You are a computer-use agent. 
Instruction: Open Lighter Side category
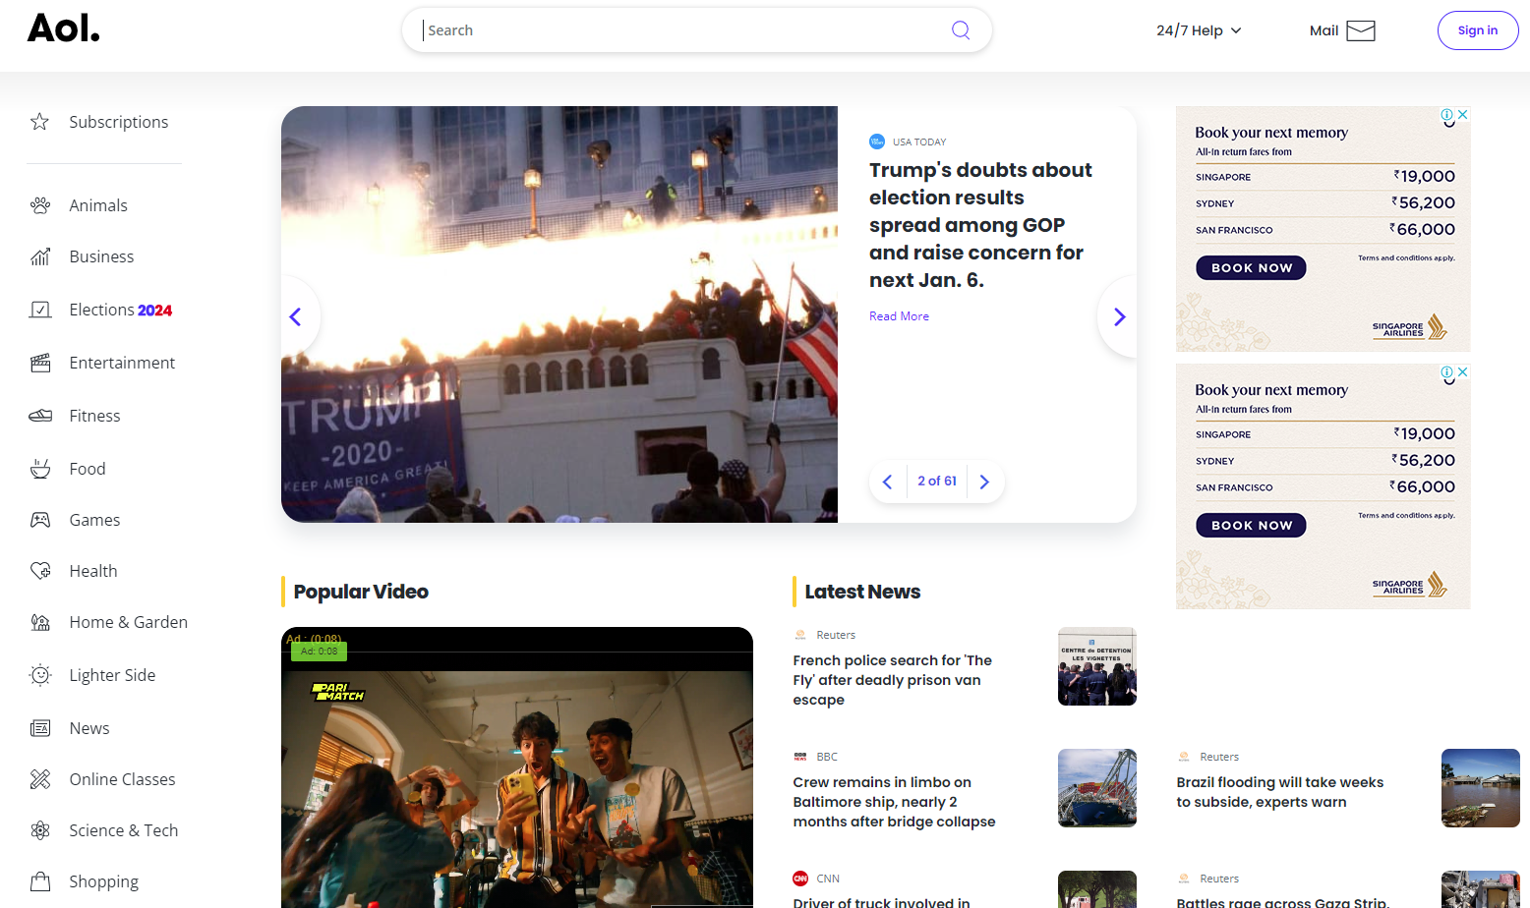112,675
